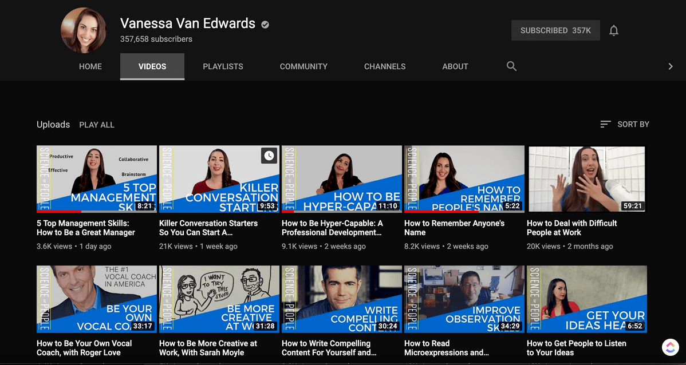Open How to Be Hyper-Capable thumbnail
The width and height of the screenshot is (686, 365).
(342, 179)
